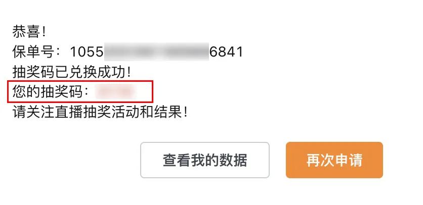The image size is (423, 205).
Task: Tap the orange 再次申请 button
Action: tap(334, 160)
